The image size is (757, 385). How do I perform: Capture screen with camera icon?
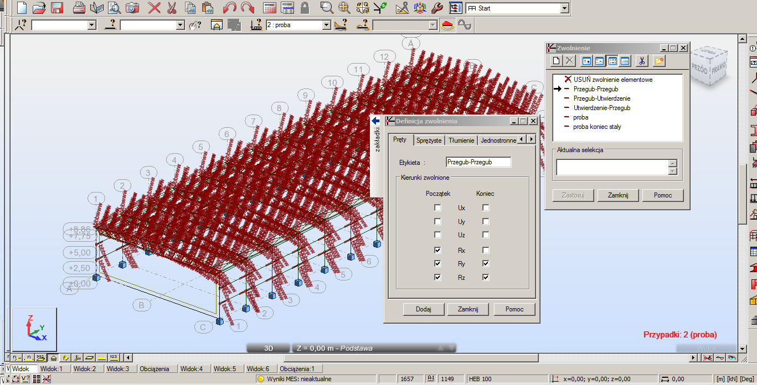pos(132,8)
